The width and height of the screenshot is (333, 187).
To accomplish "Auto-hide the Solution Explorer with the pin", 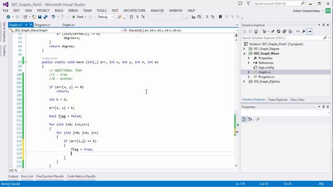I will tap(324, 25).
